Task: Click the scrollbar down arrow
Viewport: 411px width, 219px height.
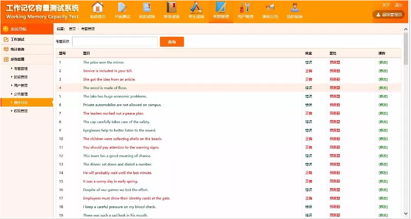Action: coord(406,214)
